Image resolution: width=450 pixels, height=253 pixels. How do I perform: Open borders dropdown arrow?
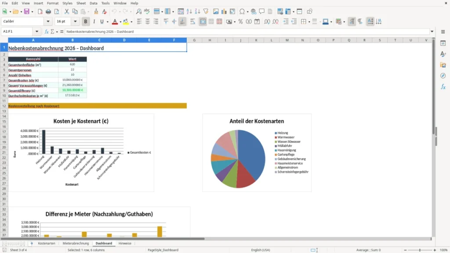[309, 22]
